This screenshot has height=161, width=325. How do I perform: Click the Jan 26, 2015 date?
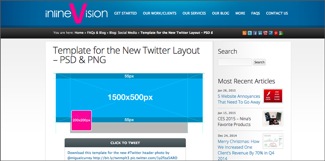[x=227, y=90]
